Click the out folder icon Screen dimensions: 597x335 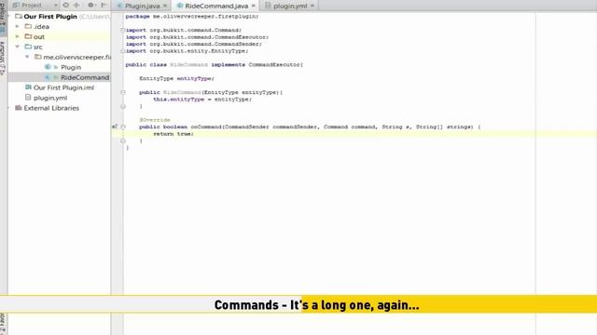28,36
